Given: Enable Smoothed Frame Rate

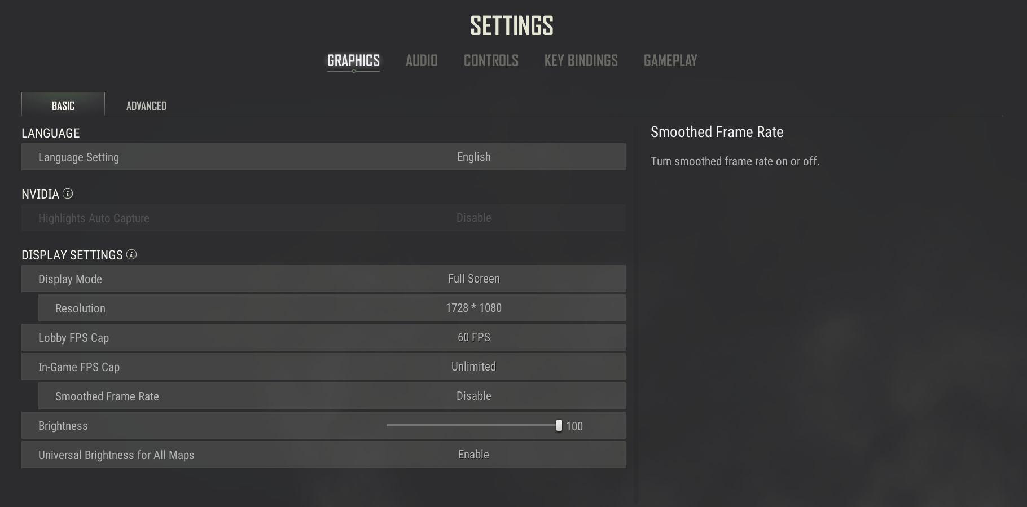Looking at the screenshot, I should (x=332, y=396).
